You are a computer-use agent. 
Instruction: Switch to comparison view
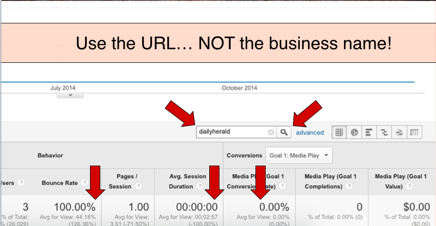(x=384, y=132)
